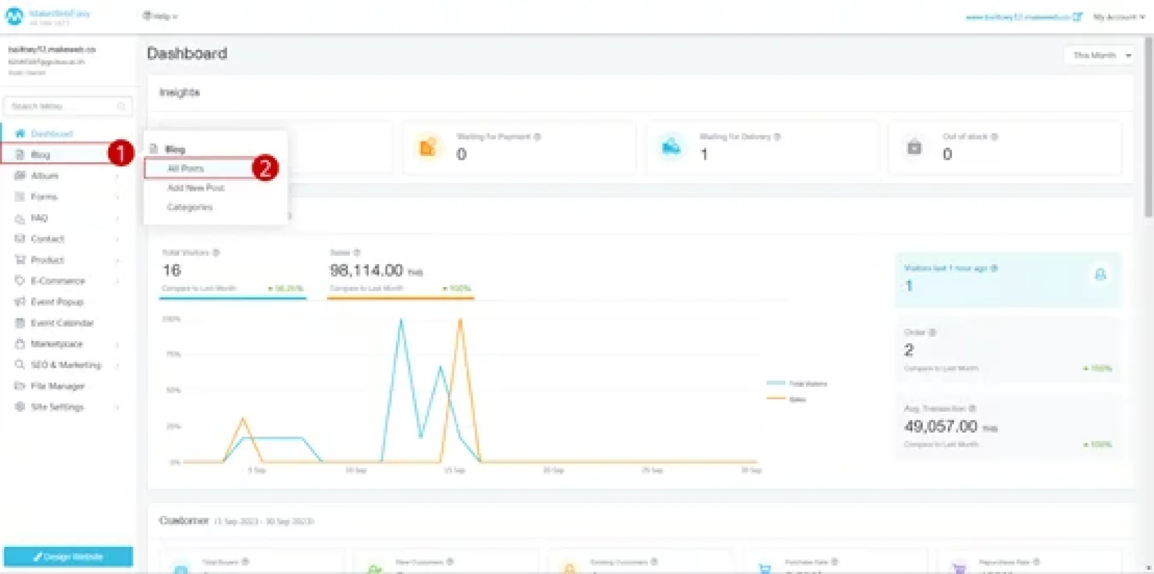Open the This Month period dropdown
The image size is (1154, 574).
(x=1099, y=55)
